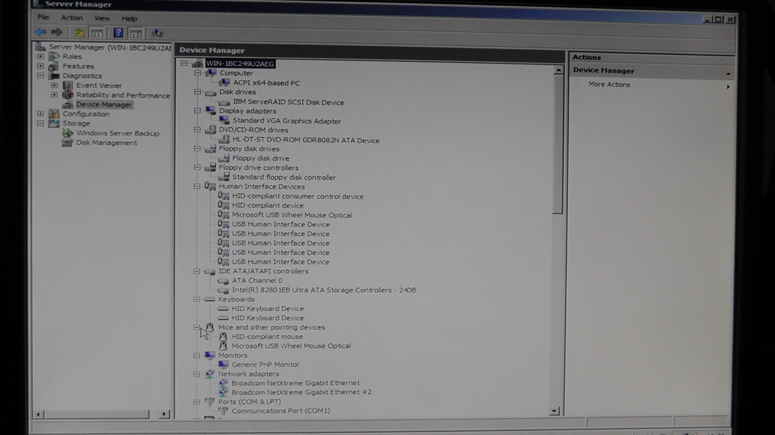Image resolution: width=775 pixels, height=435 pixels.
Task: Click the Disk Management icon in tree
Action: click(x=67, y=143)
